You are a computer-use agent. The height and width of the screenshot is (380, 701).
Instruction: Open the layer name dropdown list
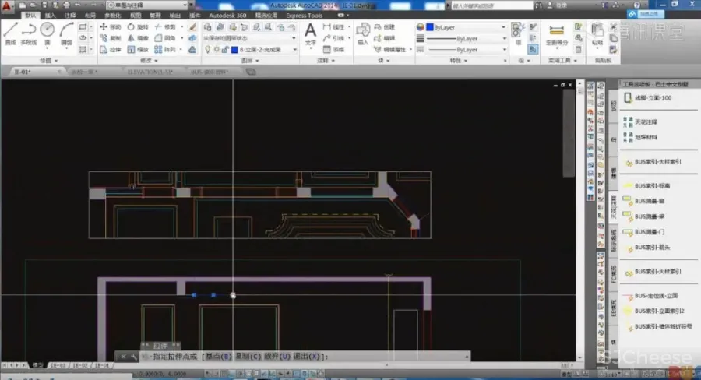tap(294, 49)
